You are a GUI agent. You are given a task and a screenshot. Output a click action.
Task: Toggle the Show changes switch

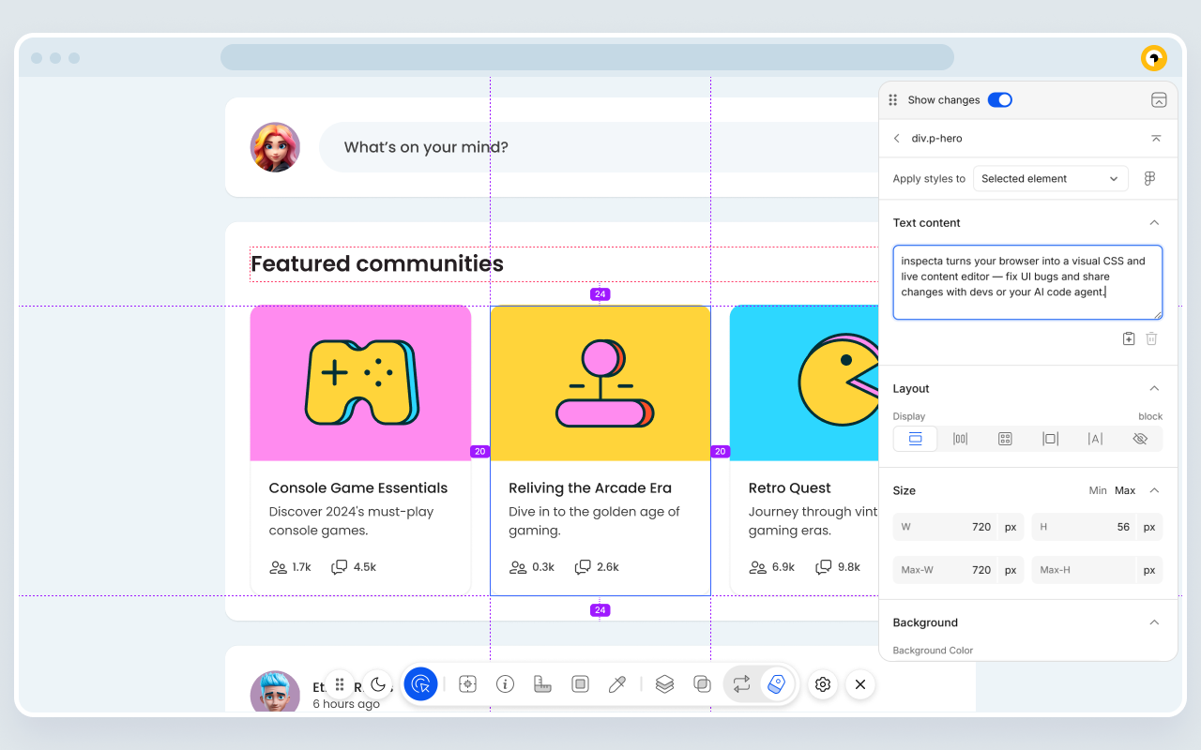[x=999, y=99]
